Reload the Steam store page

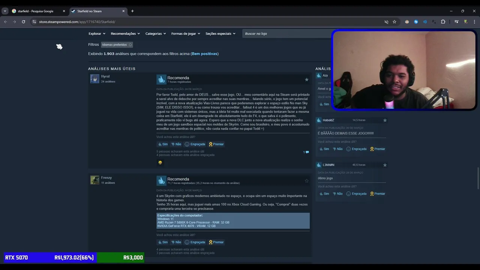pos(23,22)
